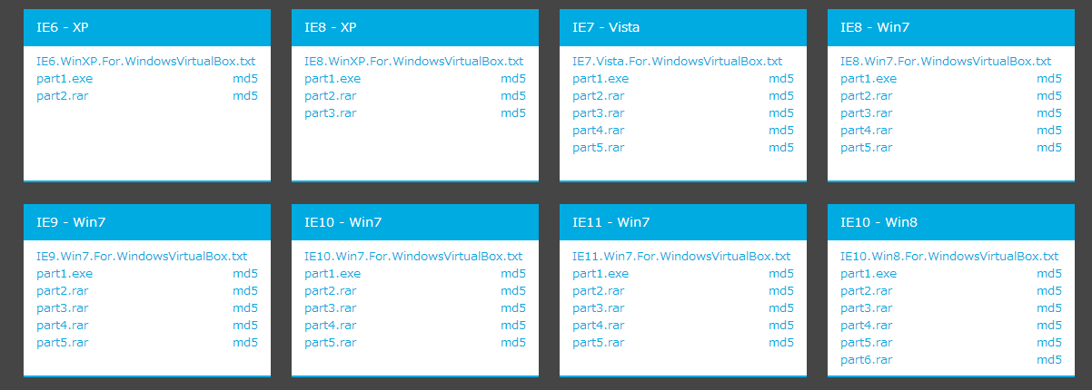Download part1.exe in IE6 - XP card
1092x390 pixels.
tap(65, 79)
